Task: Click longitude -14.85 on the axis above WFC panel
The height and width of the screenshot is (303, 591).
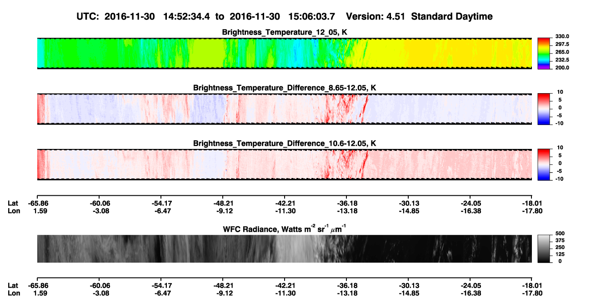Action: tap(408, 211)
